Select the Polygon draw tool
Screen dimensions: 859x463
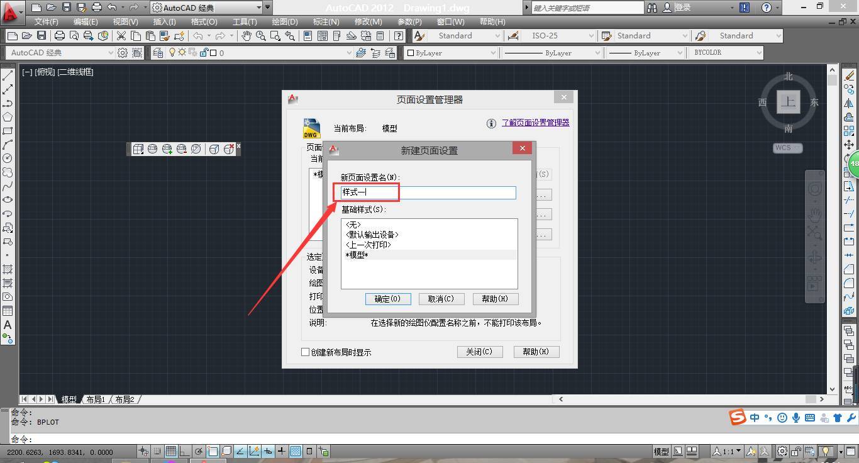[8, 117]
